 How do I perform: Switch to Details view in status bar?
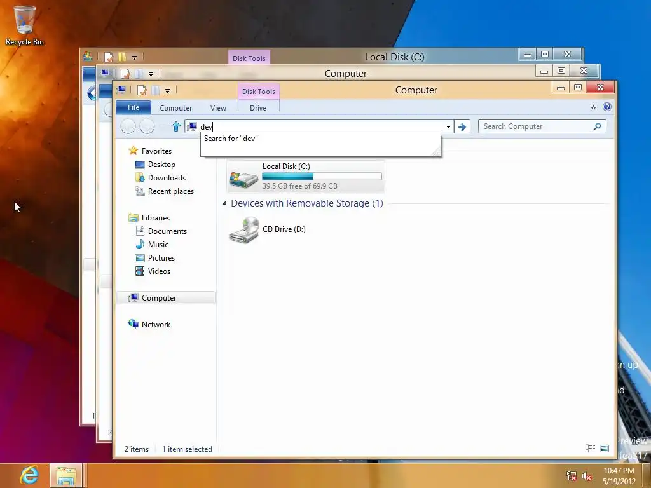(x=590, y=448)
